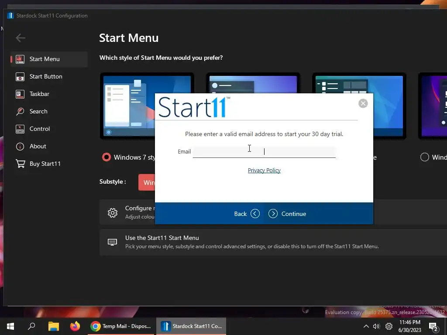Image resolution: width=447 pixels, height=335 pixels.
Task: Click the Windows Start button on taskbar
Action: point(10,326)
